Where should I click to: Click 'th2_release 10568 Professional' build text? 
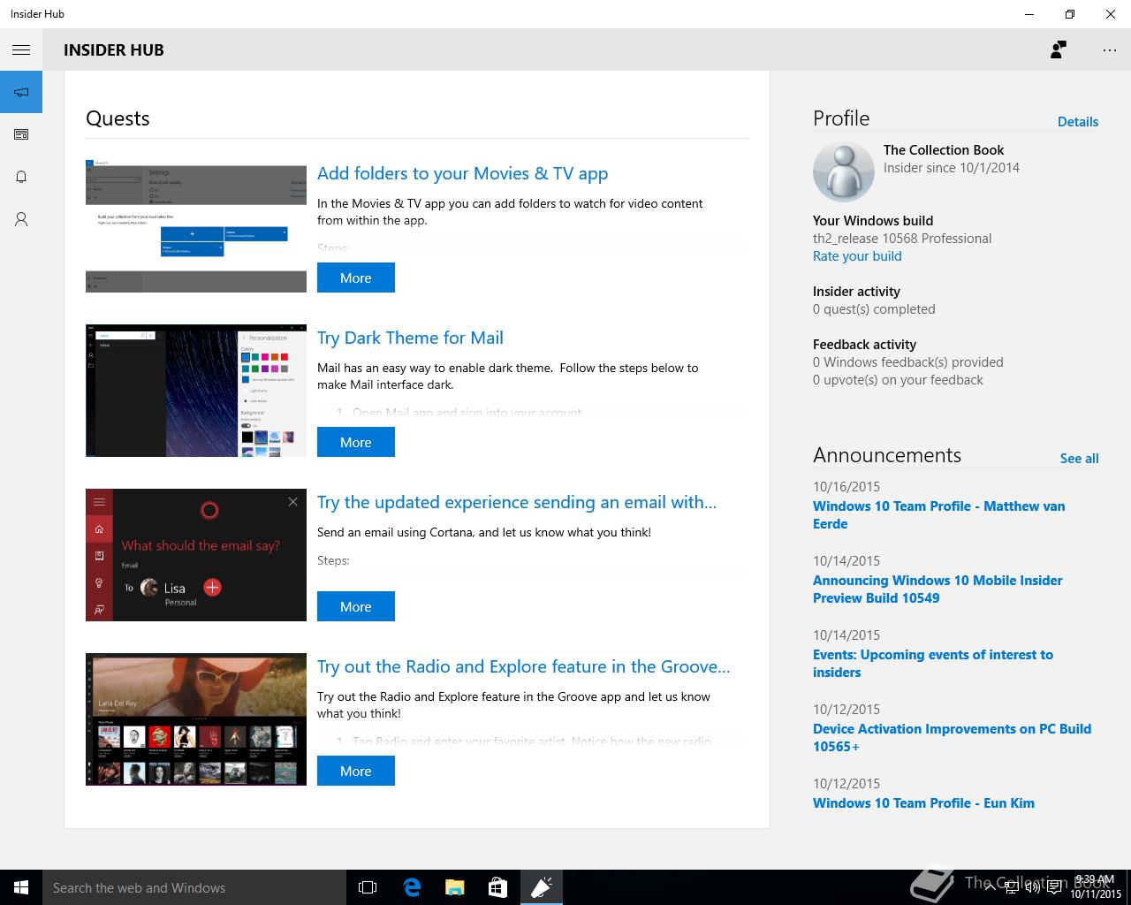902,239
